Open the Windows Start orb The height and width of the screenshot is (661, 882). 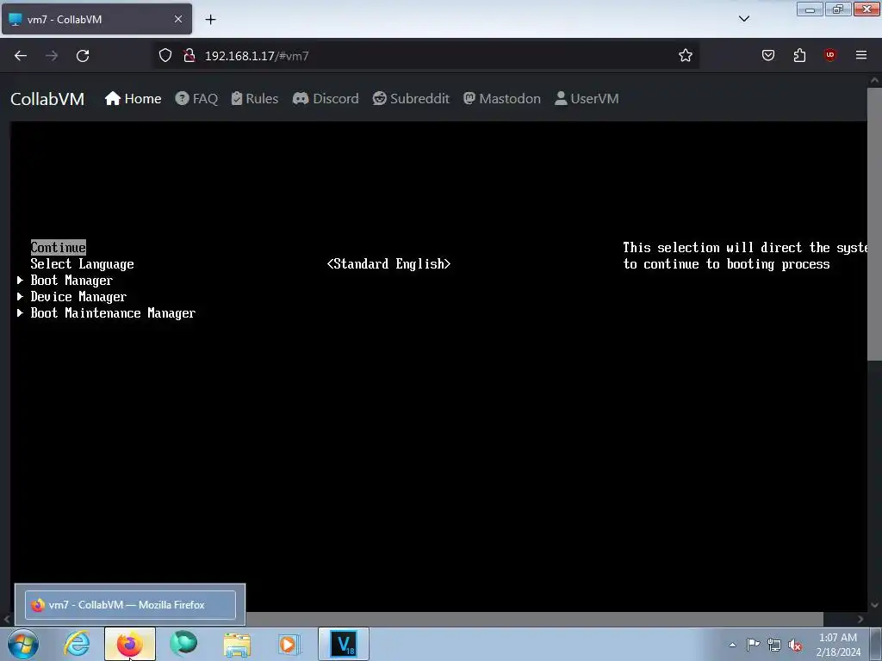23,644
